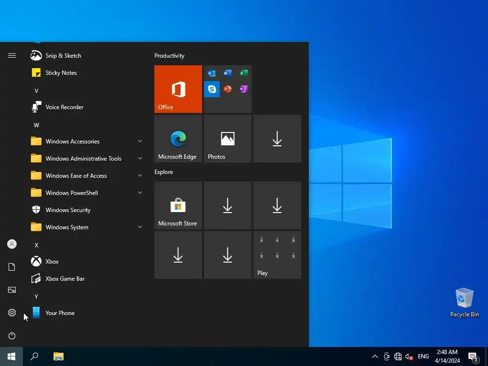The height and width of the screenshot is (366, 488).
Task: Open Snip & Sketch app
Action: [x=87, y=56]
